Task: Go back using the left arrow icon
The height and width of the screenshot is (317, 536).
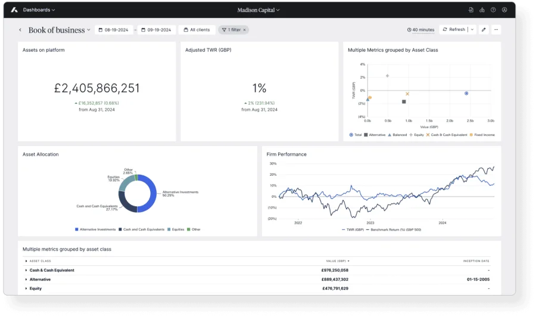Action: (x=20, y=30)
